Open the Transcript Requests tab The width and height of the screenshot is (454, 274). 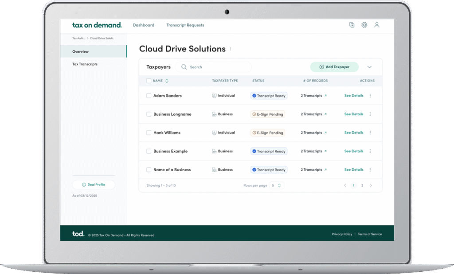click(x=185, y=25)
